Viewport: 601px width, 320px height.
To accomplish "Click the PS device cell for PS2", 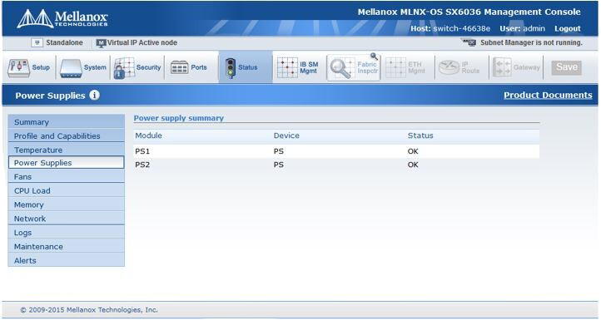I will pos(279,165).
